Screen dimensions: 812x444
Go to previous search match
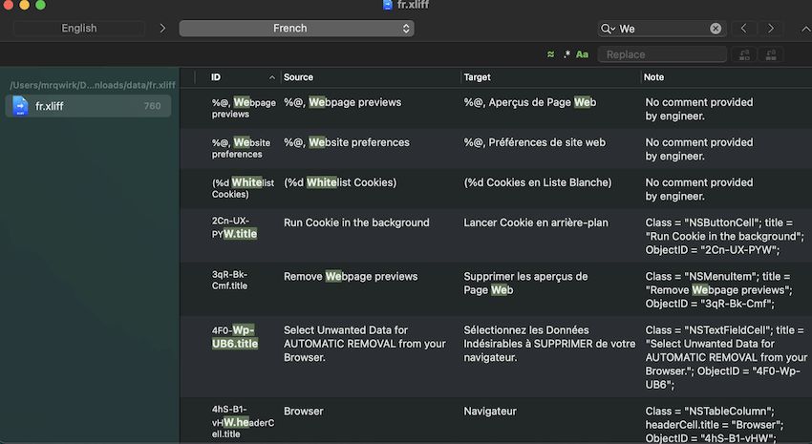[744, 29]
